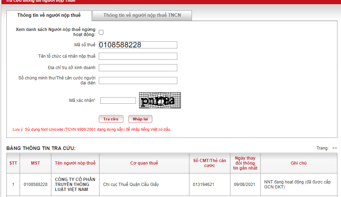Click MST 0108588228 in the results table
Image resolution: width=341 pixels, height=197 pixels.
(35, 185)
